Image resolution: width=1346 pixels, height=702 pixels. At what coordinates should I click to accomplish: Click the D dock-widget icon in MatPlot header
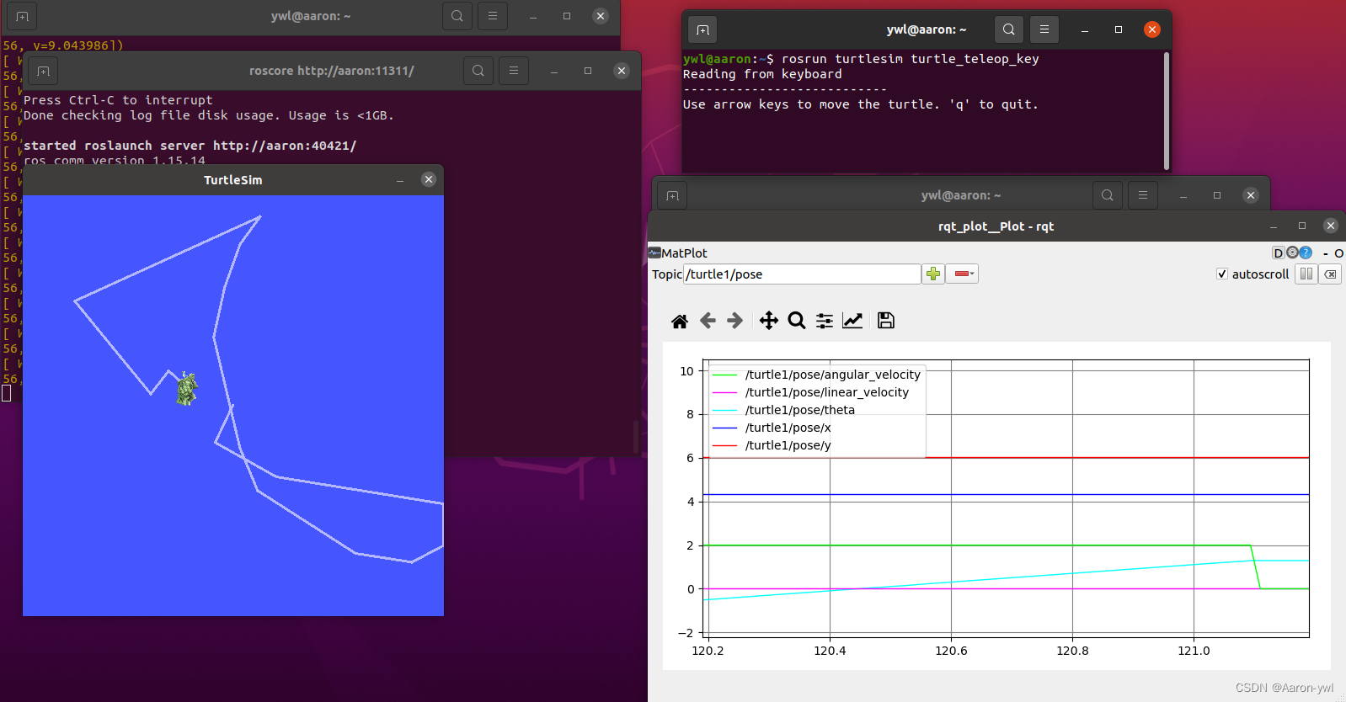1278,253
